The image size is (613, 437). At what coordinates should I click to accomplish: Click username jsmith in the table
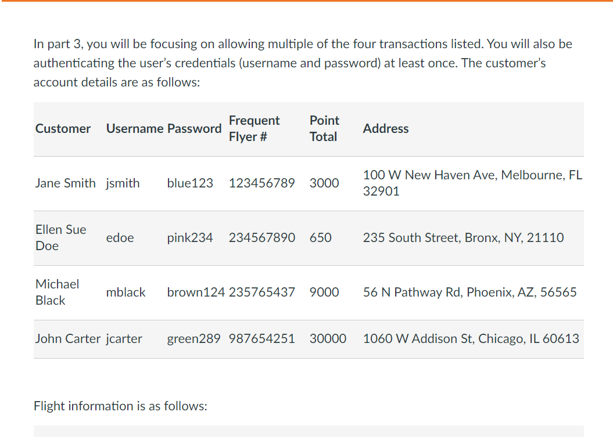pyautogui.click(x=123, y=183)
